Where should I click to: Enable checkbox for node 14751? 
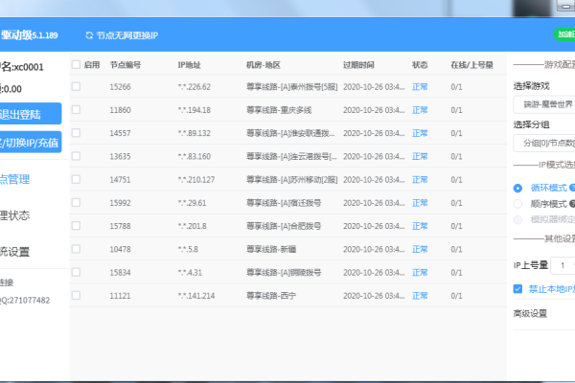click(x=76, y=179)
